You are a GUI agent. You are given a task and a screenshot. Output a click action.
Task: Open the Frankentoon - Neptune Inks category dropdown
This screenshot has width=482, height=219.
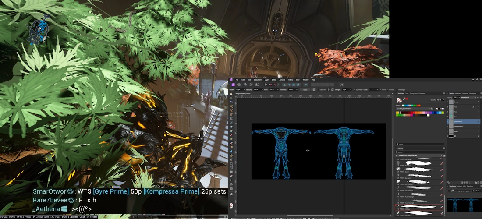click(x=419, y=156)
